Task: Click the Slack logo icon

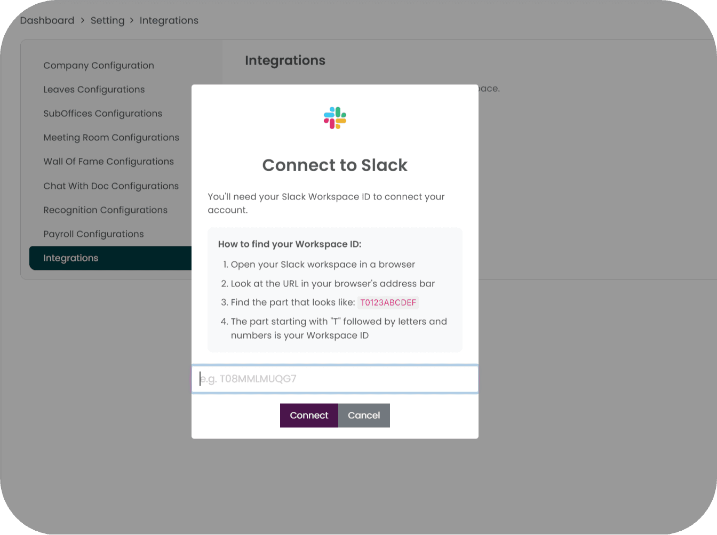Action: (335, 118)
